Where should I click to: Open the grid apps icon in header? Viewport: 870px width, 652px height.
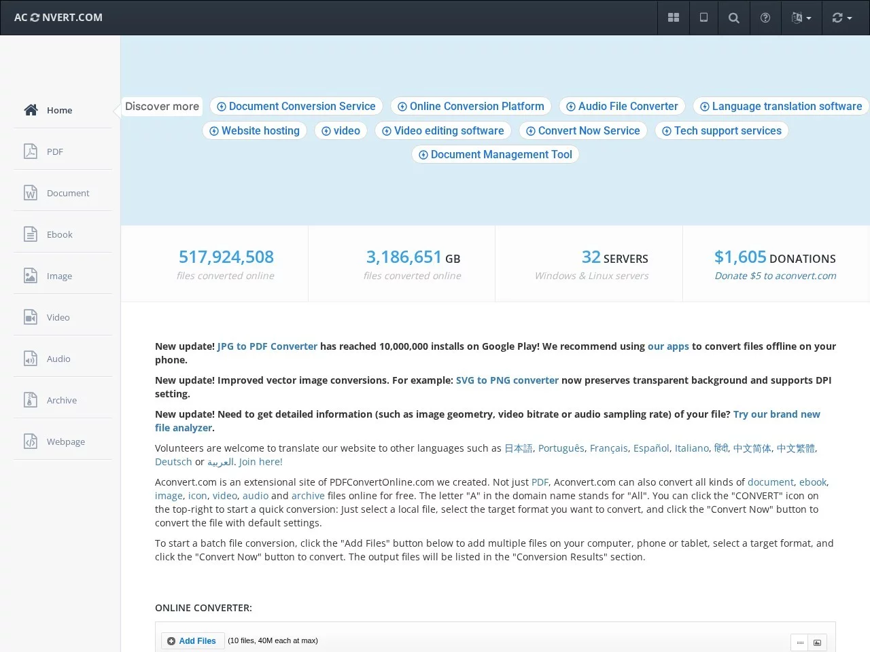pyautogui.click(x=674, y=18)
